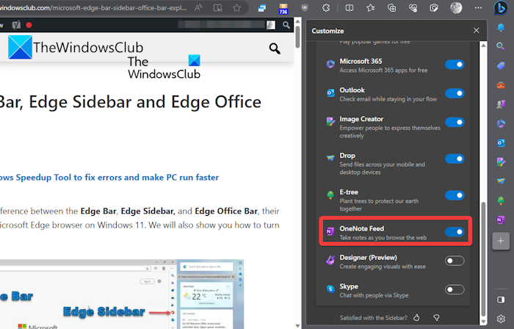The height and width of the screenshot is (329, 514).
Task: Open OneNote icon in the sidebar strip
Action: (x=501, y=220)
